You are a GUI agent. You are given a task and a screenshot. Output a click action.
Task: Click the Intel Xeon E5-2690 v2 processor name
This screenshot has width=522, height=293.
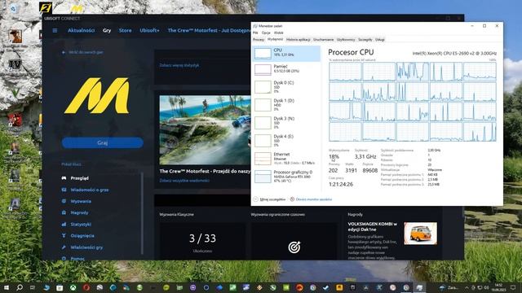454,53
